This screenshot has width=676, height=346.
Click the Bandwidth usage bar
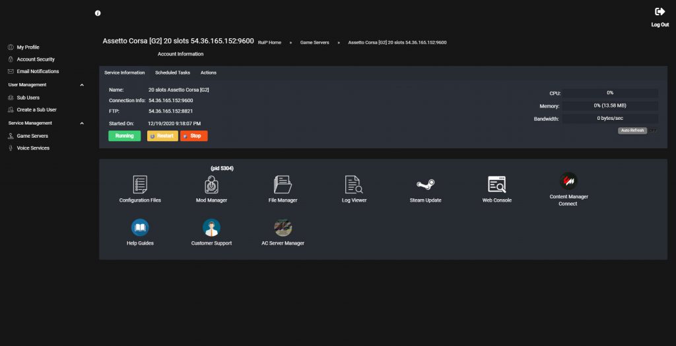pos(610,119)
